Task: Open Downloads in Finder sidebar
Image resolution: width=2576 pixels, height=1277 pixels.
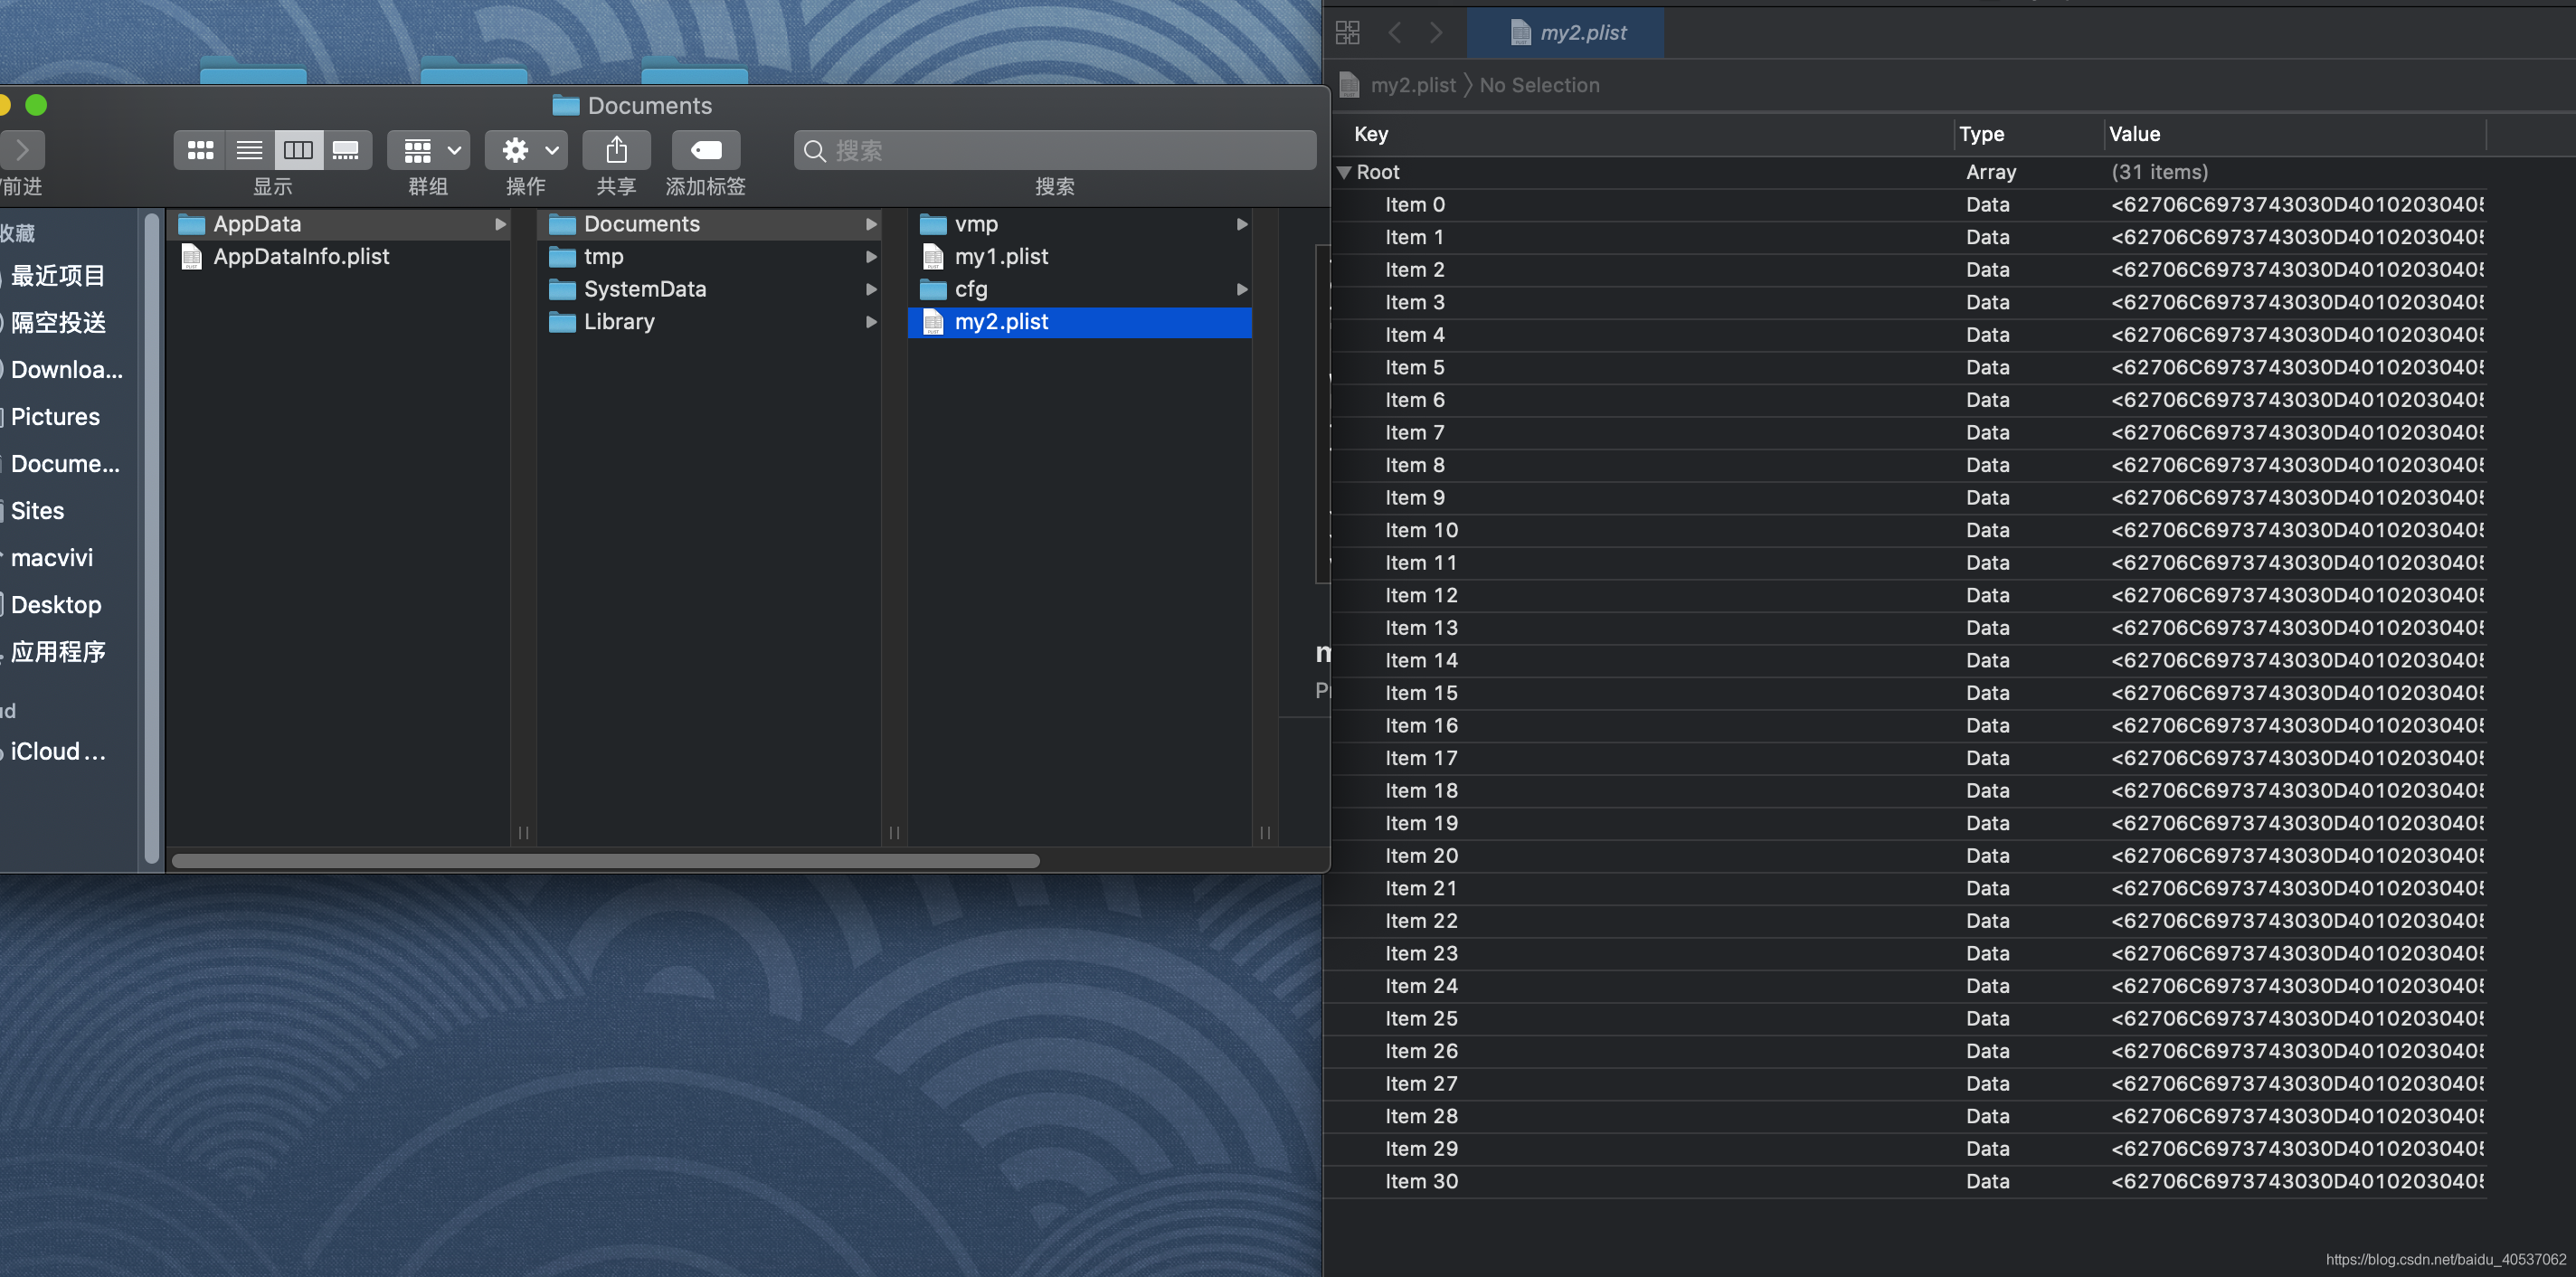Action: [66, 370]
